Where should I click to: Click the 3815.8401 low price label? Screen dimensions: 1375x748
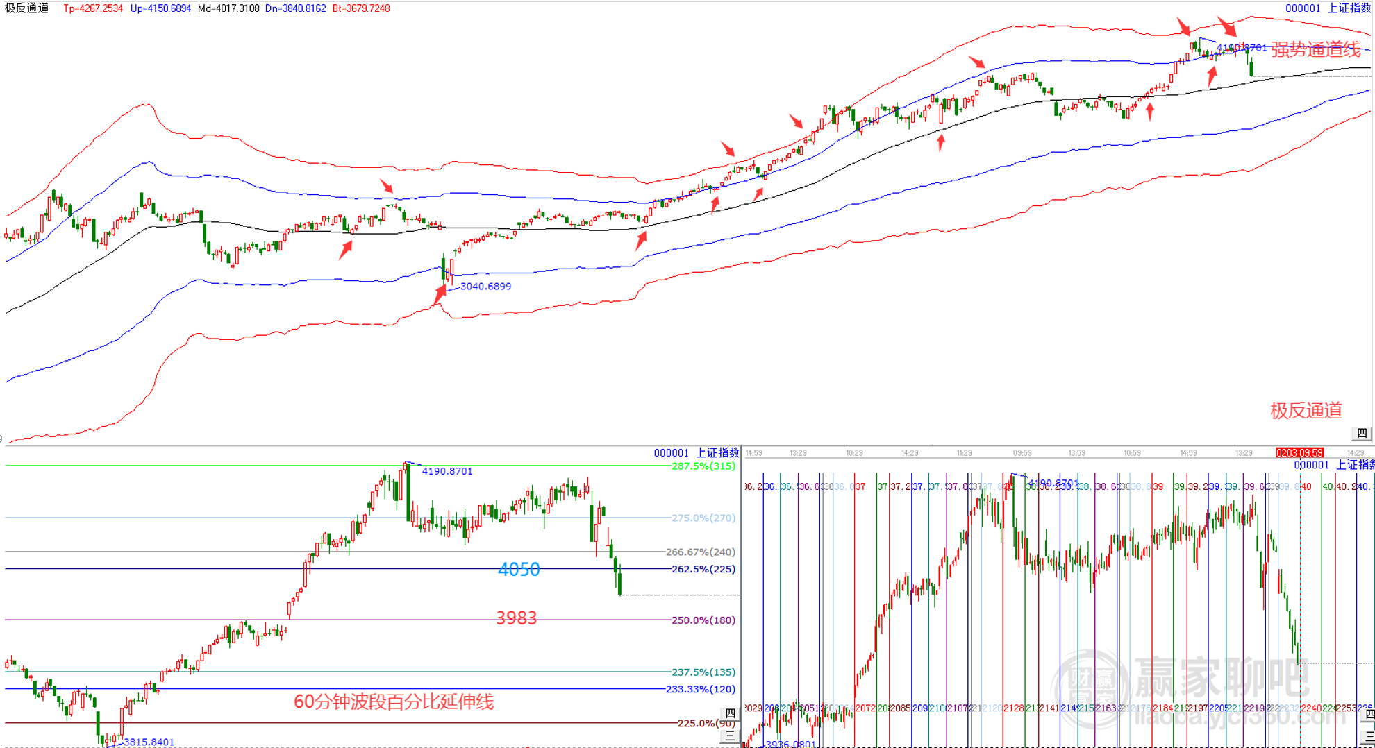[x=149, y=742]
